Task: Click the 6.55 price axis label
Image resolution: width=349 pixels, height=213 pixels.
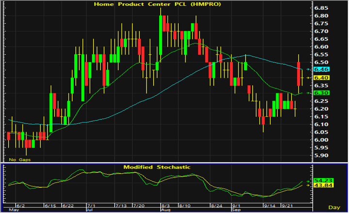Action: 321,55
